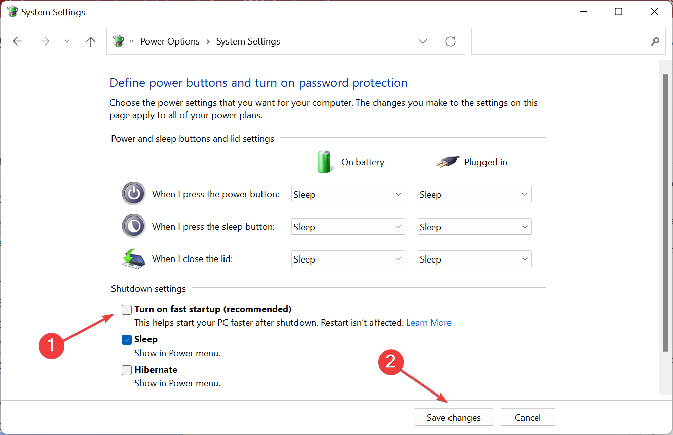
Task: Open Power Options breadcrumb
Action: point(170,41)
